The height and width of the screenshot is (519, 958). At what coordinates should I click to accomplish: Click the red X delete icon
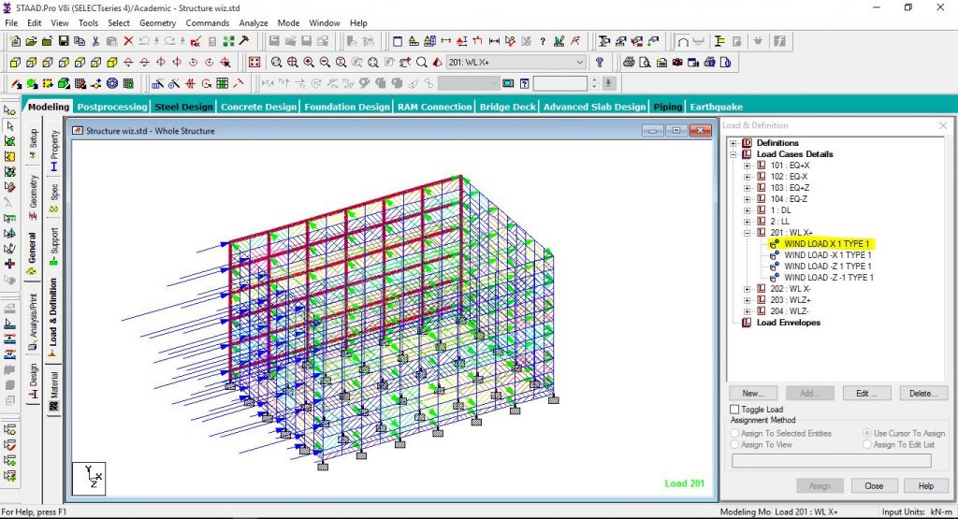[x=128, y=41]
